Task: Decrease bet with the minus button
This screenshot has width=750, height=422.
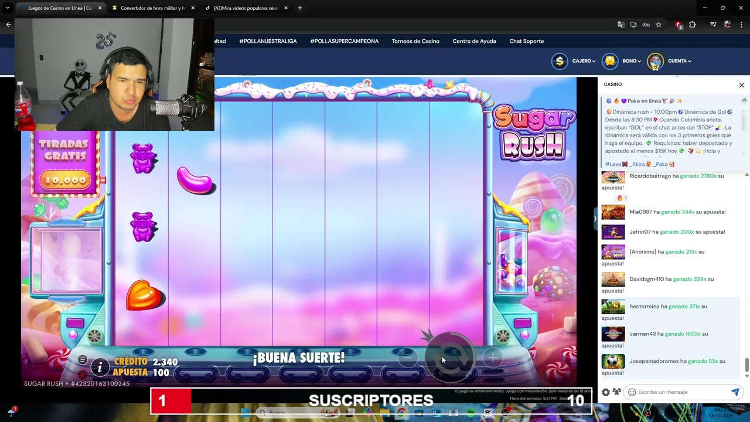Action: pos(408,358)
